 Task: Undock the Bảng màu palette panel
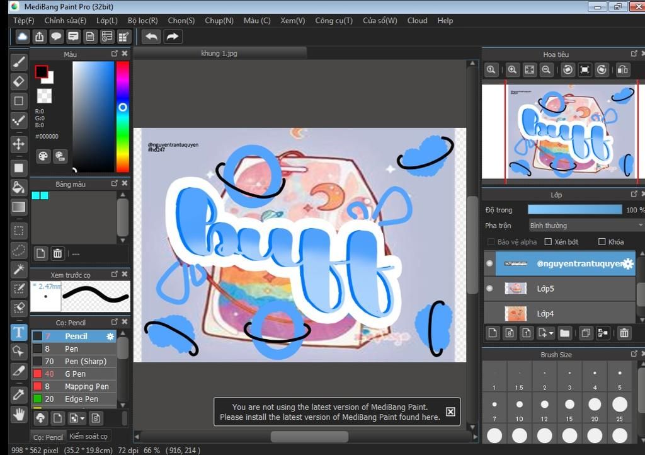[x=115, y=183]
